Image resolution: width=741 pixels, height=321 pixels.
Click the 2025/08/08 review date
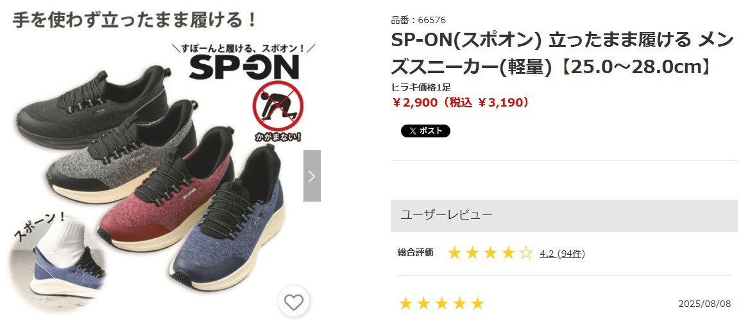pos(704,304)
